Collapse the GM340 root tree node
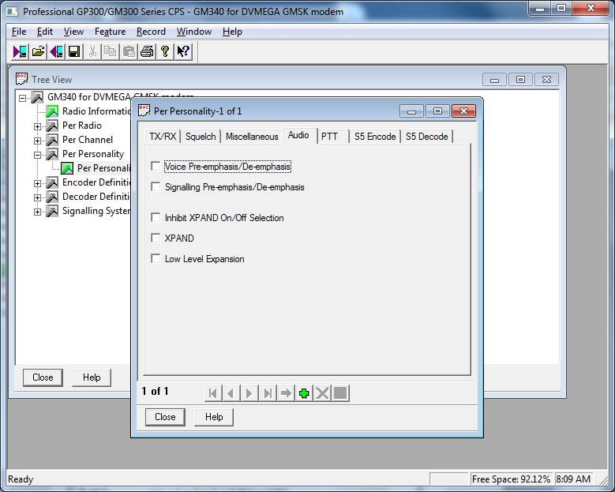The width and height of the screenshot is (615, 492). (23, 98)
